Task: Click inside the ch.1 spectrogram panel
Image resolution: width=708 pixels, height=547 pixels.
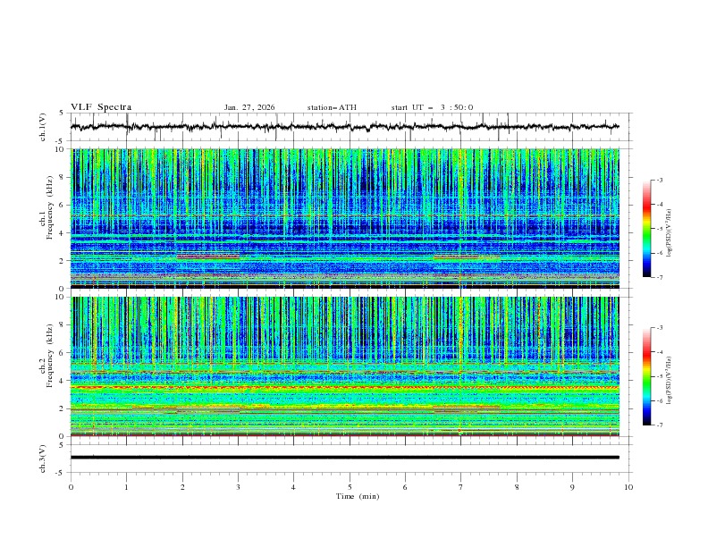Action: (x=344, y=218)
